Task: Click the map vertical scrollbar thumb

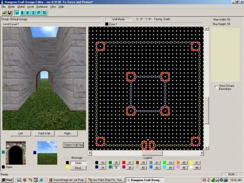Action: click(206, 111)
